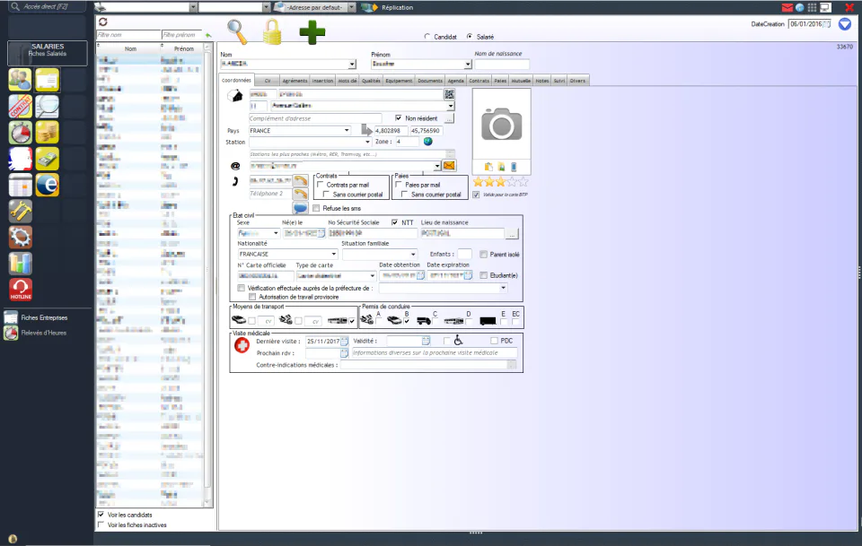862x546 pixels.
Task: Check the PDC checkbox
Action: pos(494,341)
